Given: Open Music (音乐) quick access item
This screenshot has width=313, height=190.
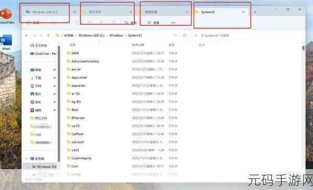Looking at the screenshot, I should [35, 102].
